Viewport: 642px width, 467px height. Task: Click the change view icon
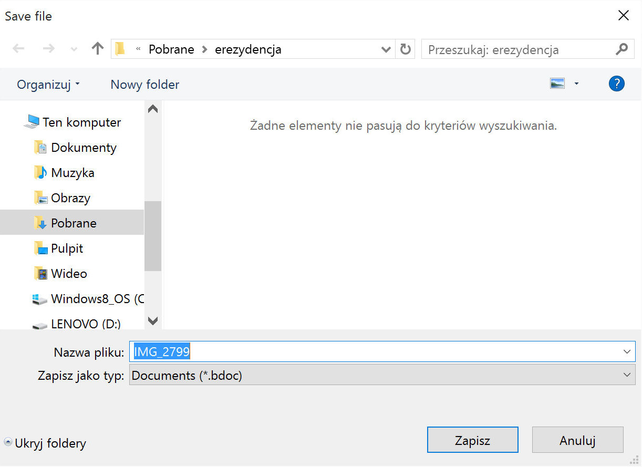(557, 84)
